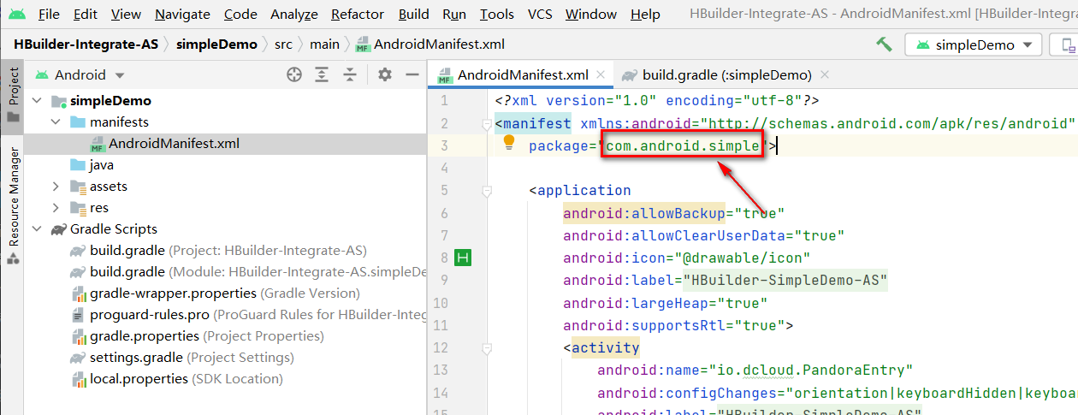Collapse the manifests folder
The height and width of the screenshot is (415, 1078).
click(x=56, y=122)
